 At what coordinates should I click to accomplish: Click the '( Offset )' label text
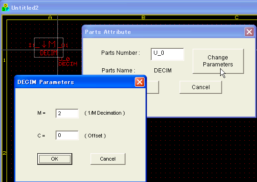95,136
